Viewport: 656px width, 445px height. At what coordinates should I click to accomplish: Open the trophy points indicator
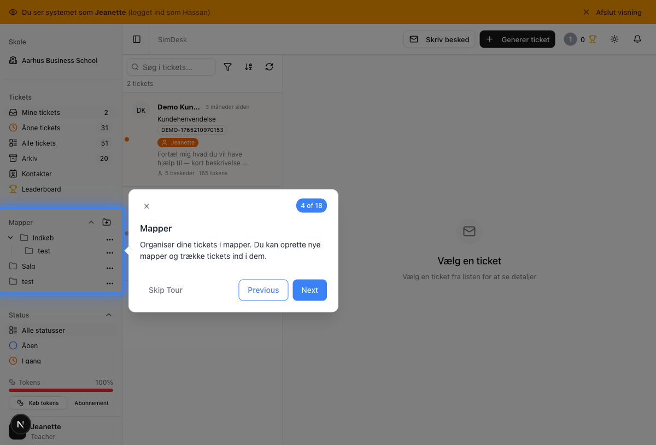coord(592,39)
